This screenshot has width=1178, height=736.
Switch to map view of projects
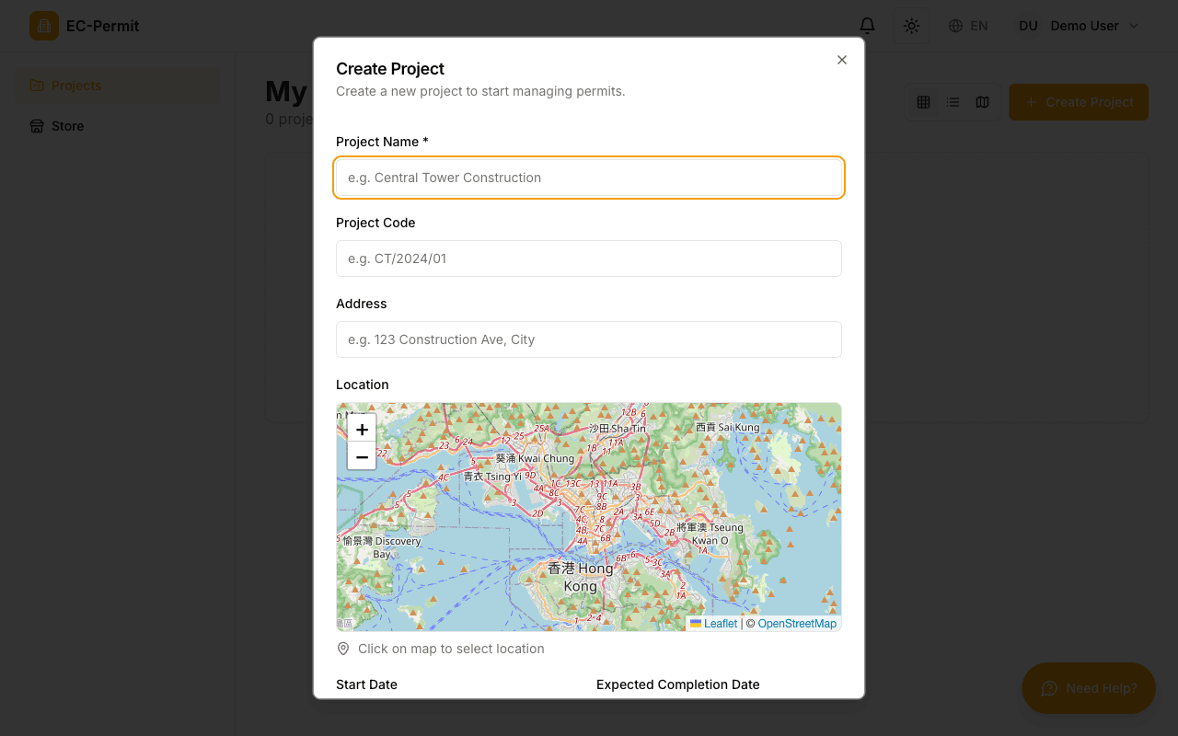[x=982, y=102]
